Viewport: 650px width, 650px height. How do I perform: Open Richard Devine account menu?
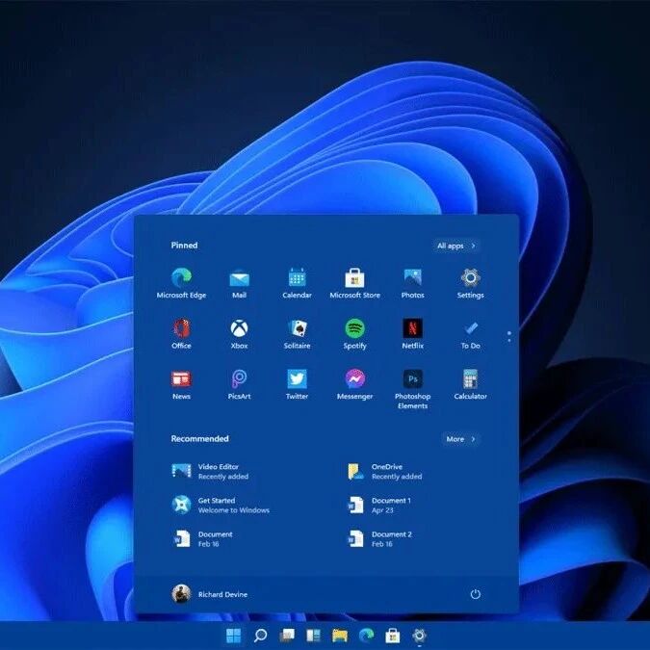(x=209, y=594)
